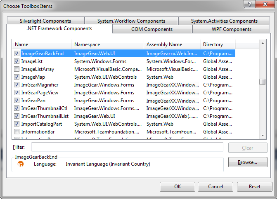Select .NET Framework Components tab

[x=59, y=28]
